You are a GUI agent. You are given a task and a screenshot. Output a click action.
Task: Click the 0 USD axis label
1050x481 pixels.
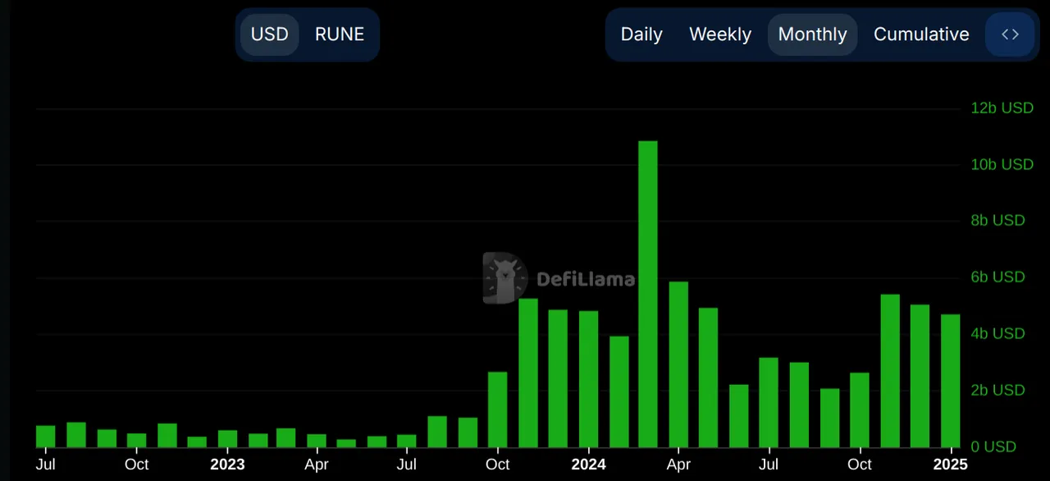pyautogui.click(x=993, y=447)
